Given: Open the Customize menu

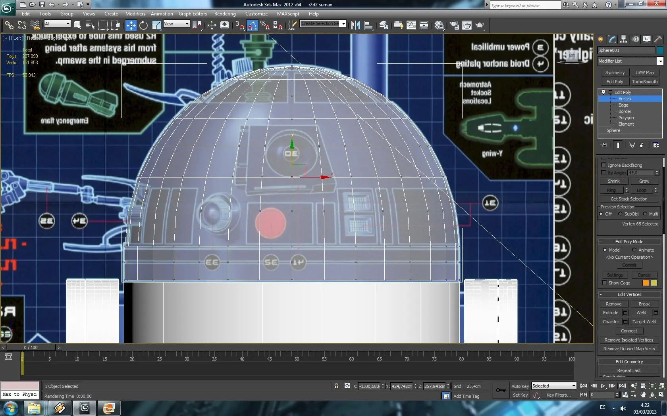Looking at the screenshot, I should (256, 14).
